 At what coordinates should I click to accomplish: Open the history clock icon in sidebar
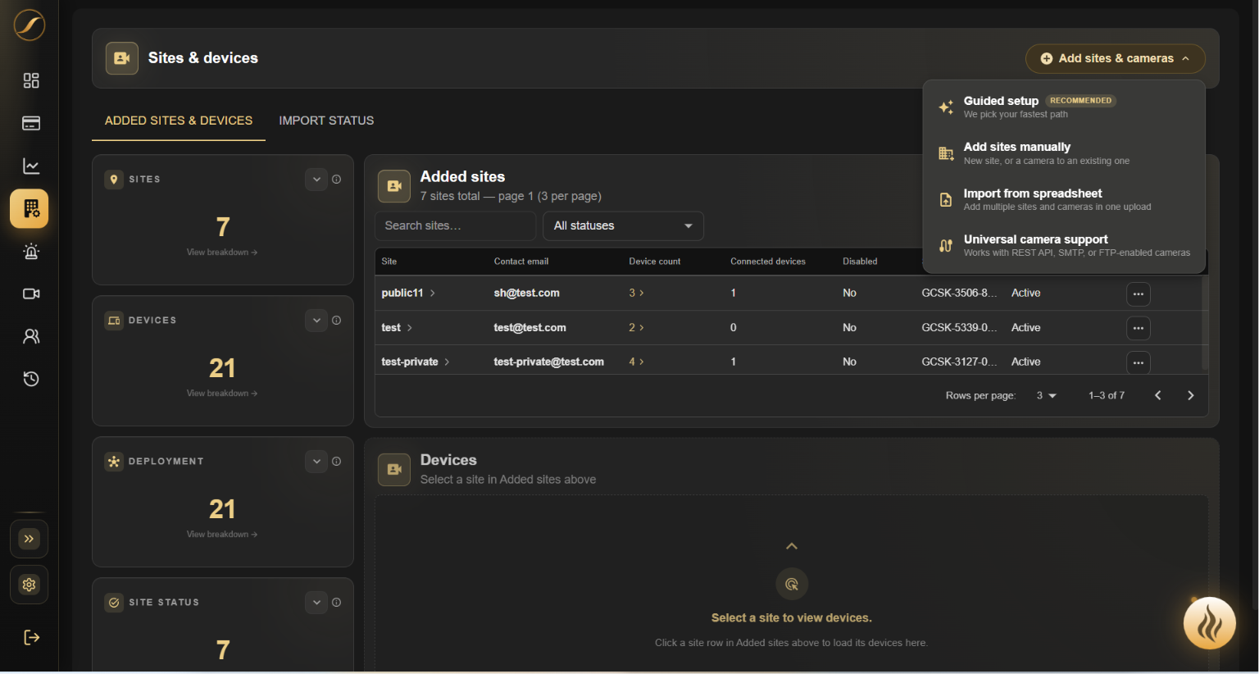(x=31, y=379)
